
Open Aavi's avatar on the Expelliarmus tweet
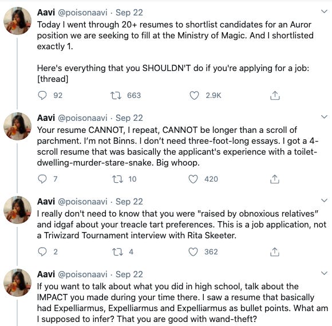(x=17, y=282)
